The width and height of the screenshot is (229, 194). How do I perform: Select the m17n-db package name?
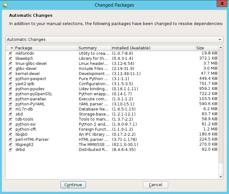[24, 109]
